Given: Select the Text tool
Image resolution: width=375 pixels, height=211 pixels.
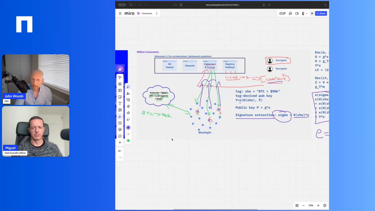Looking at the screenshot, I should 120,103.
